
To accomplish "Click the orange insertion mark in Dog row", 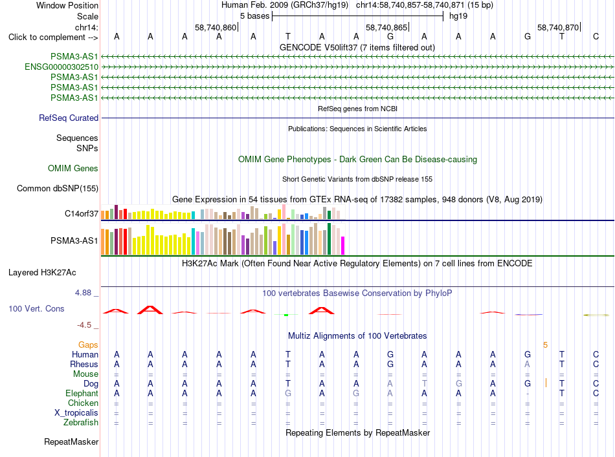I will coord(546,383).
